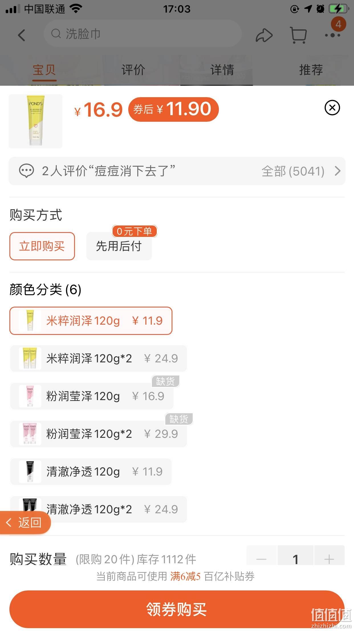Switch to the 详情 tab

tap(222, 70)
